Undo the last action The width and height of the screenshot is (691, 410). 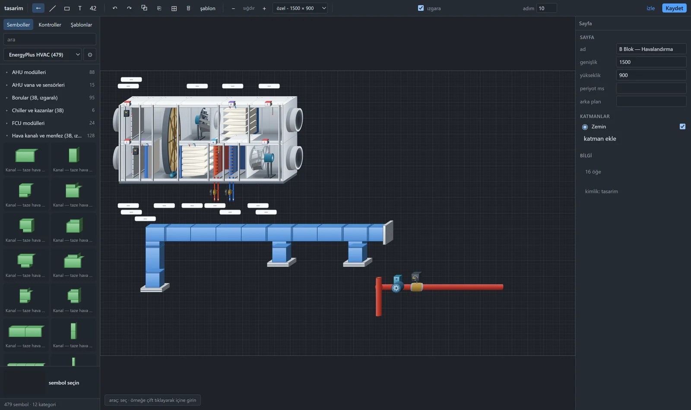pos(115,8)
